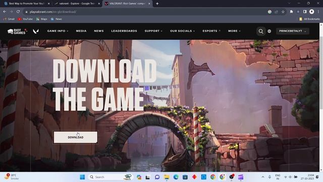This screenshot has width=323, height=182.
Task: Open the chat app on taskbar
Action: (157, 177)
